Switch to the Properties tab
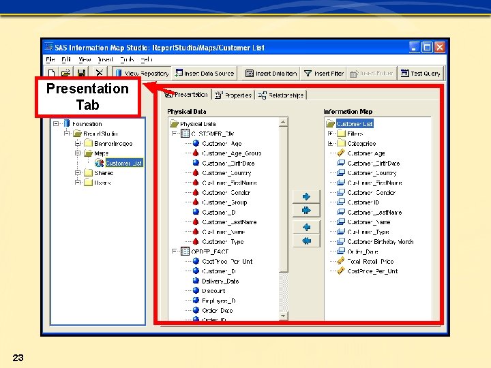Image resolution: width=491 pixels, height=368 pixels. pyautogui.click(x=233, y=95)
